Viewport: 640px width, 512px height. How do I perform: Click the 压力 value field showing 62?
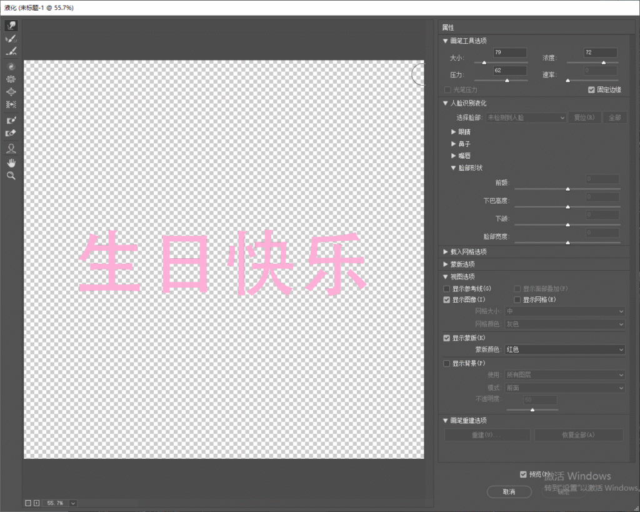pos(510,71)
